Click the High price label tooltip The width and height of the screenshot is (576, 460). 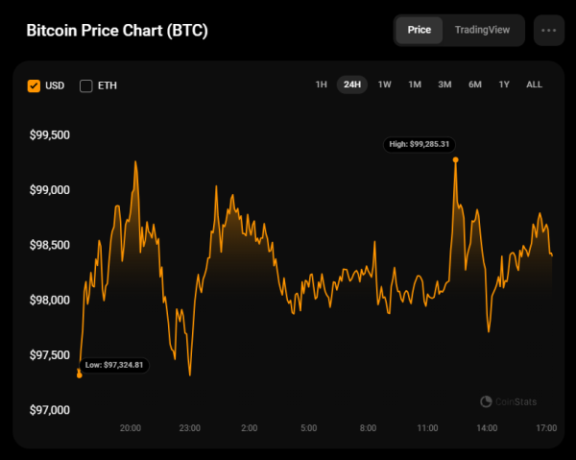pos(420,144)
